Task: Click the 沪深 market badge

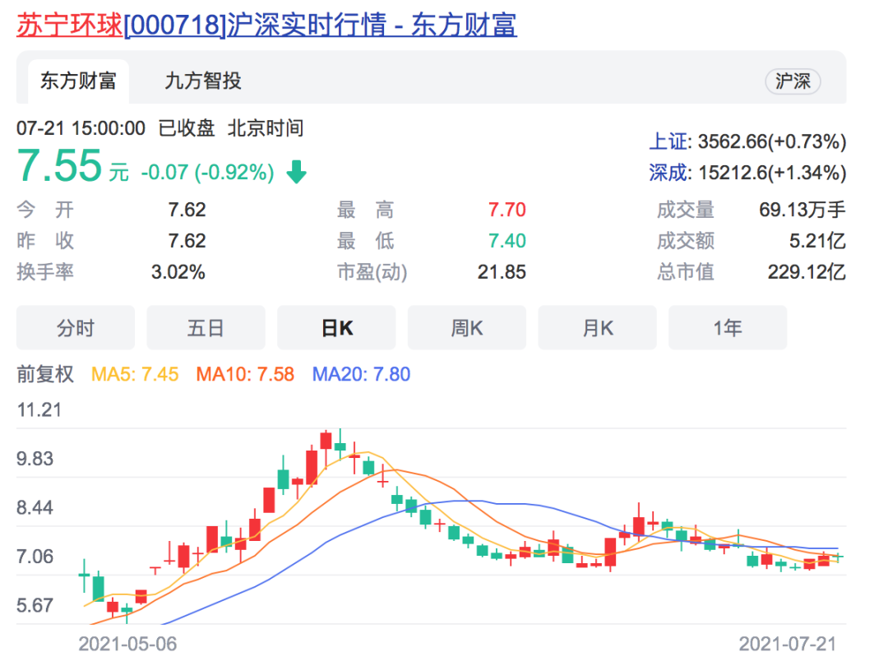Action: (x=793, y=81)
